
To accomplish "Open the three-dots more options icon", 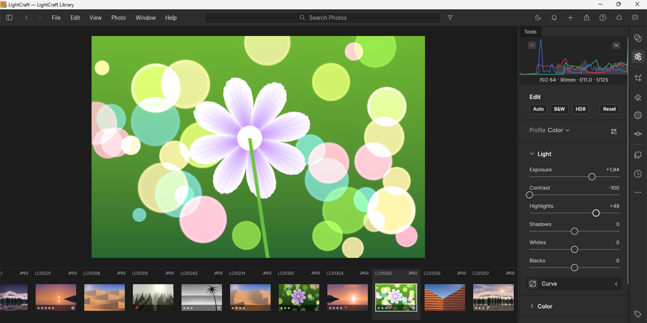I will click(x=638, y=192).
